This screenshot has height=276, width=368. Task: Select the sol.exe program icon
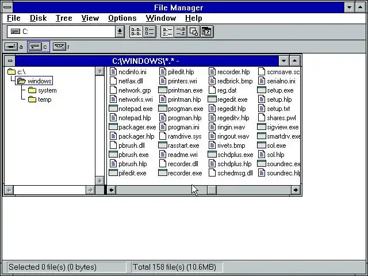click(262, 145)
